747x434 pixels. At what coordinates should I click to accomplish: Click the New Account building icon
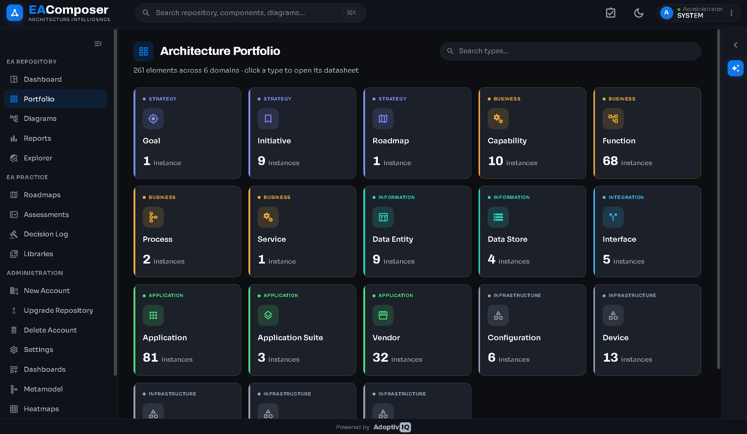(14, 291)
